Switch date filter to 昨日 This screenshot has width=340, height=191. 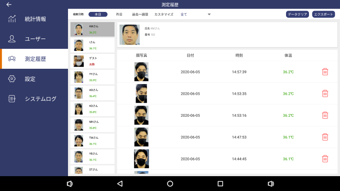pyautogui.click(x=119, y=14)
